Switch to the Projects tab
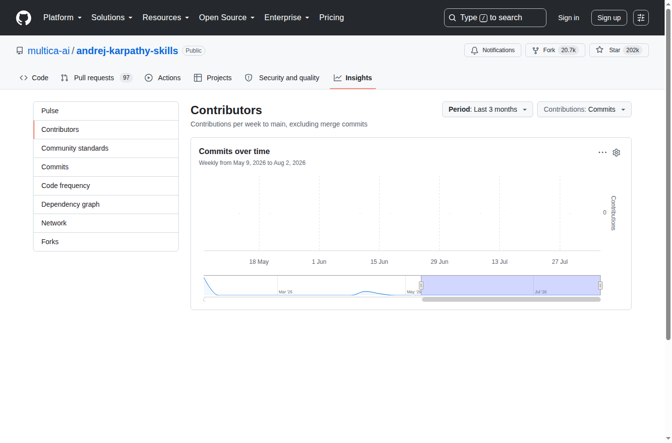The height and width of the screenshot is (443, 672). (x=213, y=78)
